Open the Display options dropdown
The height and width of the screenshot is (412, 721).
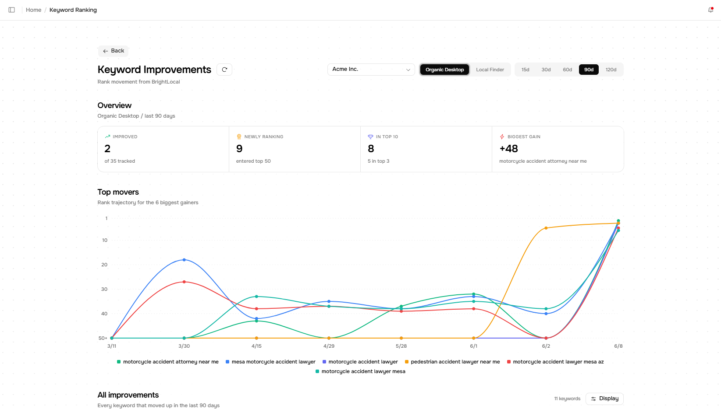604,398
